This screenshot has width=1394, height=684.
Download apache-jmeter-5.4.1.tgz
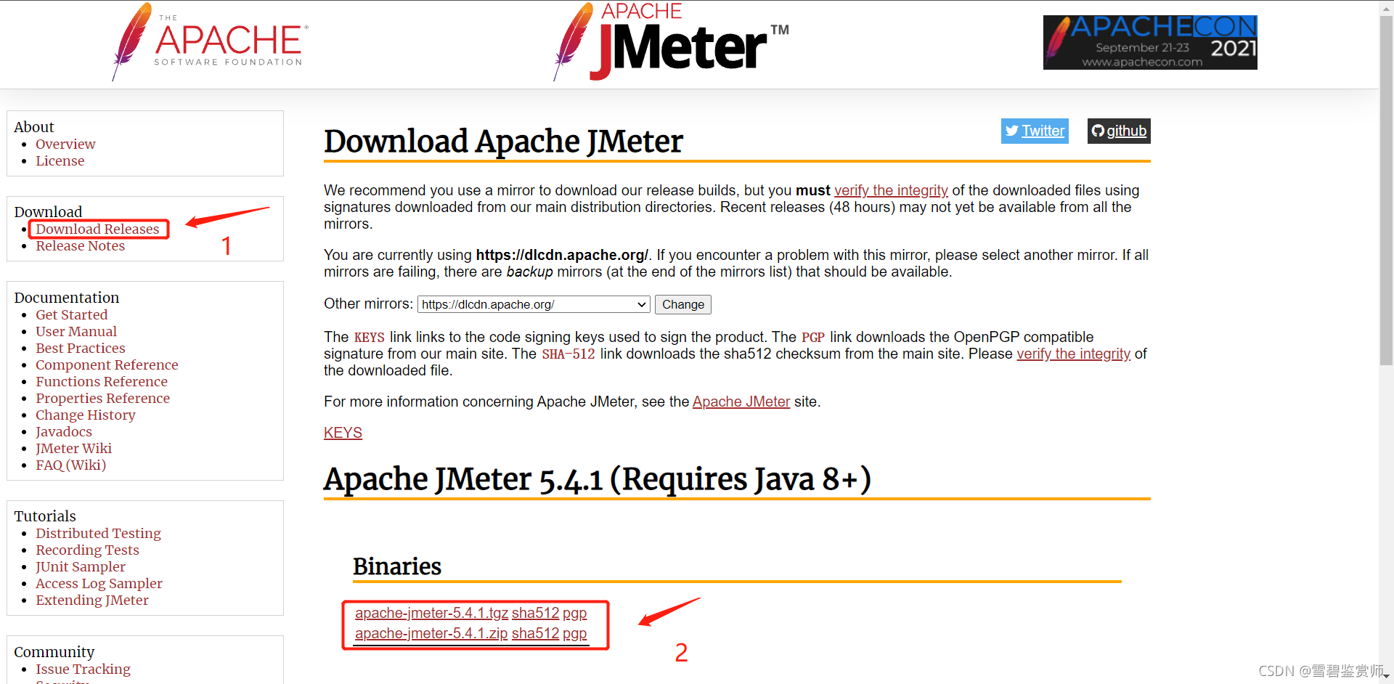click(431, 613)
